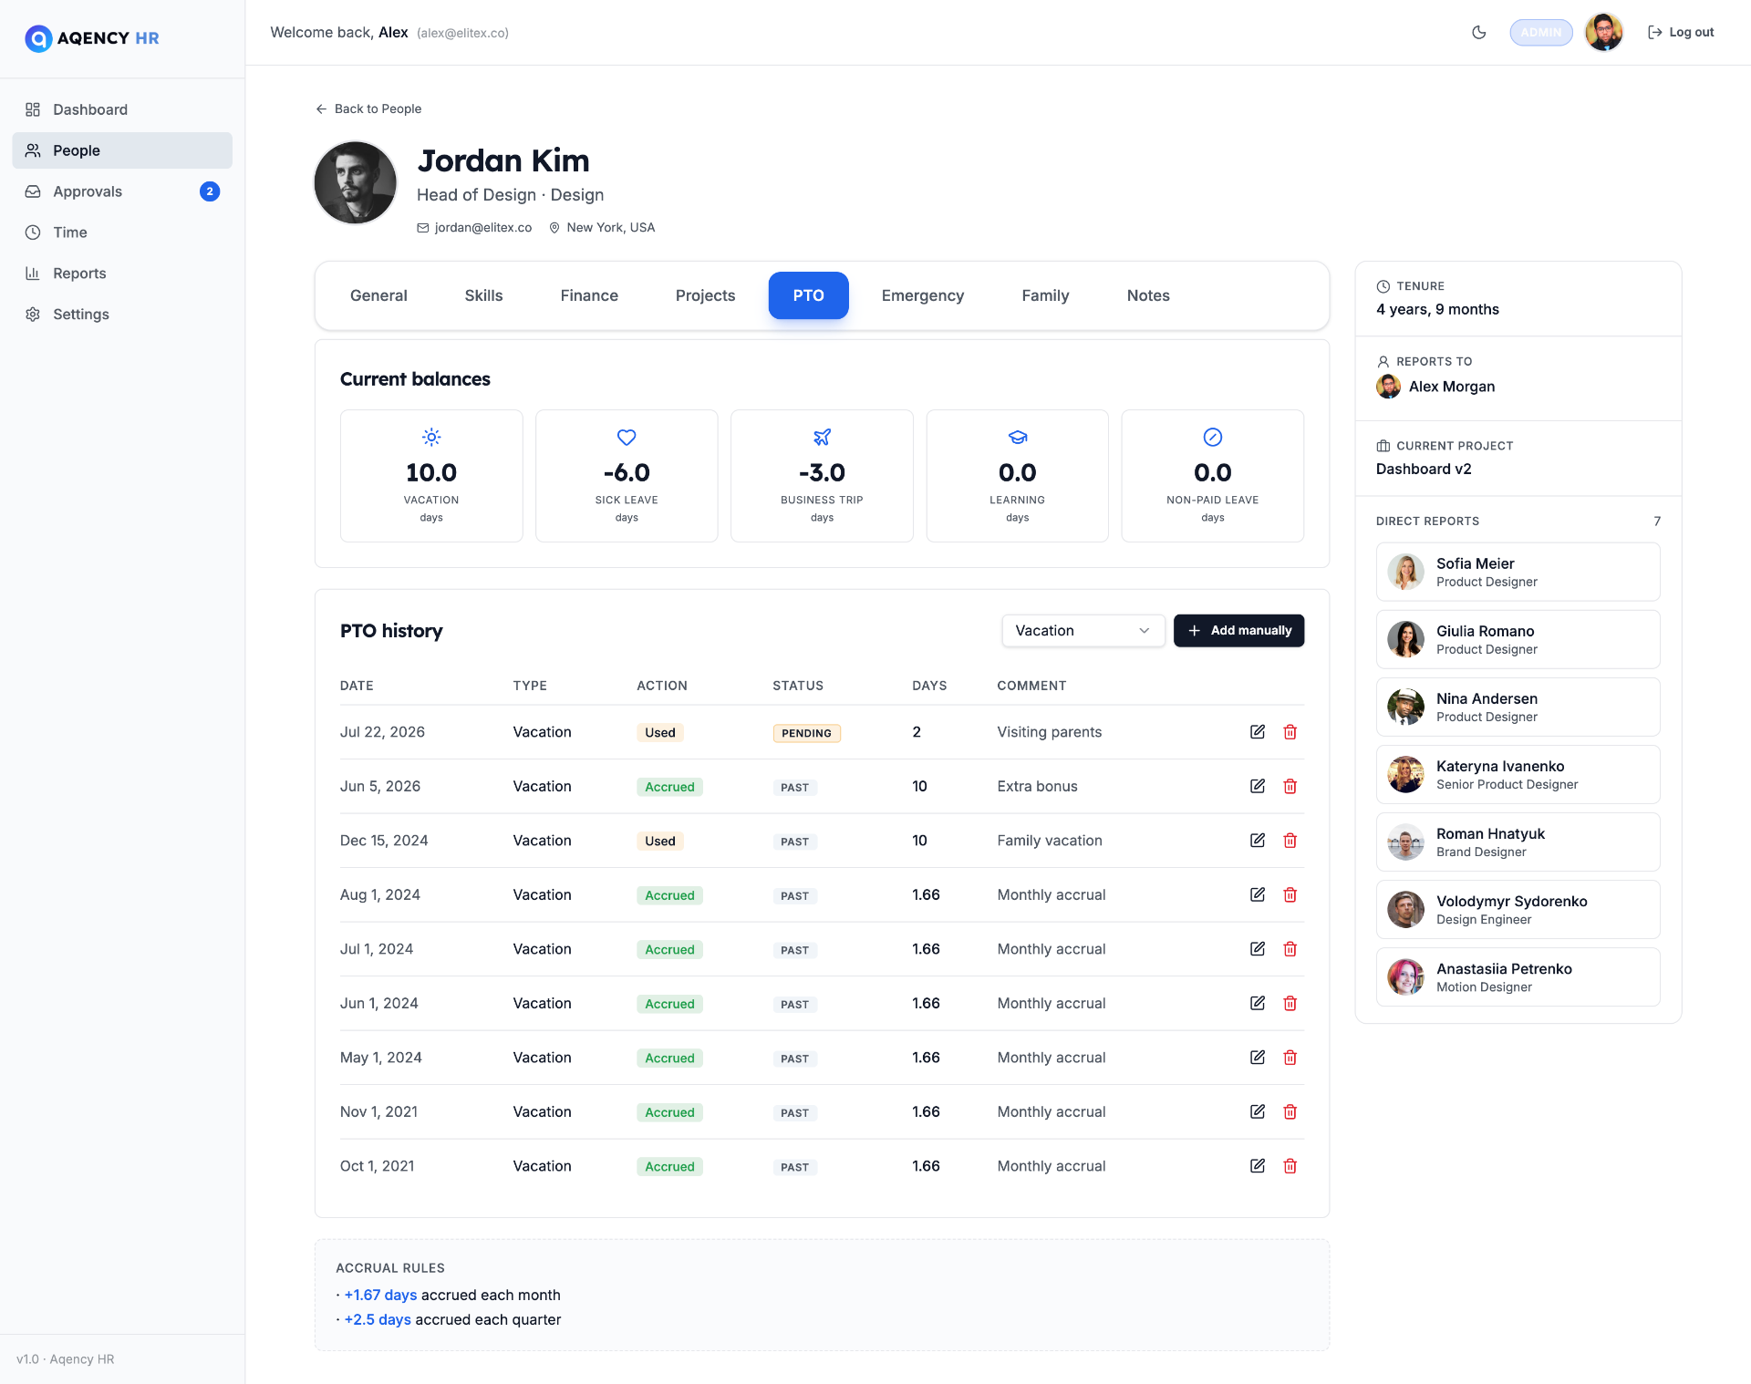Switch to the Family tab

[x=1045, y=295]
